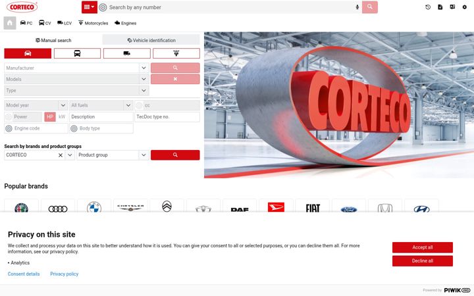This screenshot has width=474, height=296.
Task: Open the screen/monitor icon in top bar
Action: coord(452,7)
